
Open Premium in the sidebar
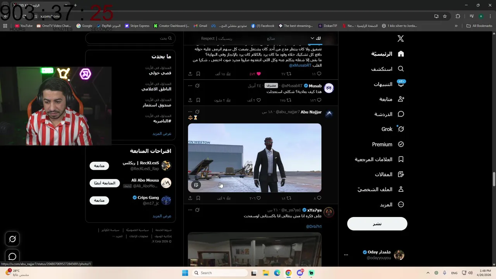click(388, 144)
